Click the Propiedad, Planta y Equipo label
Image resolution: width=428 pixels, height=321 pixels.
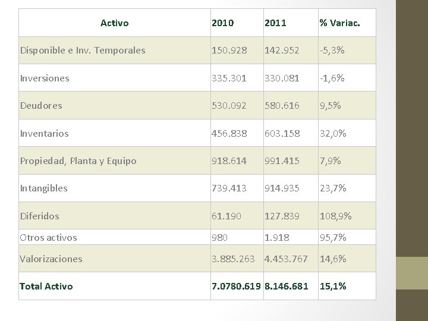coord(78,161)
